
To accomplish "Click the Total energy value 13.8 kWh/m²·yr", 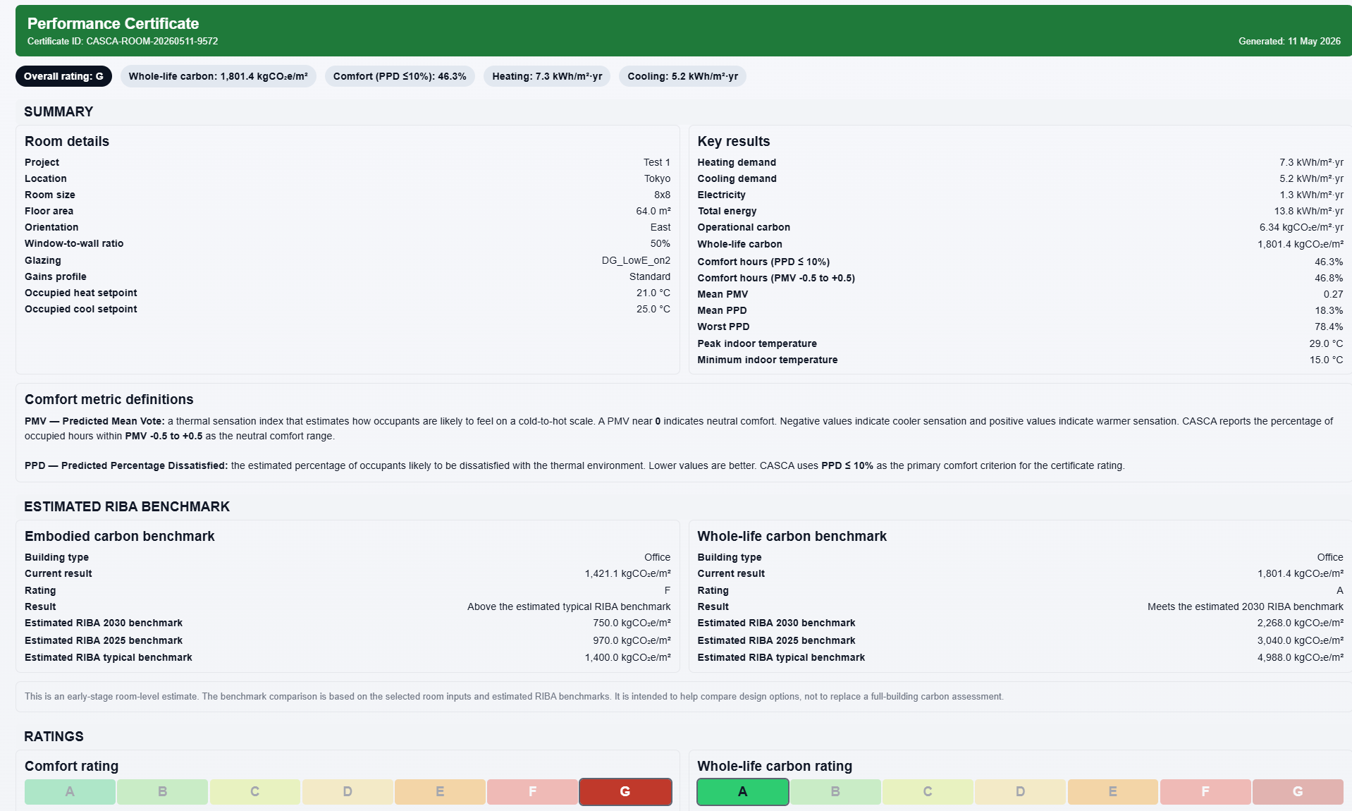I will click(x=1308, y=211).
